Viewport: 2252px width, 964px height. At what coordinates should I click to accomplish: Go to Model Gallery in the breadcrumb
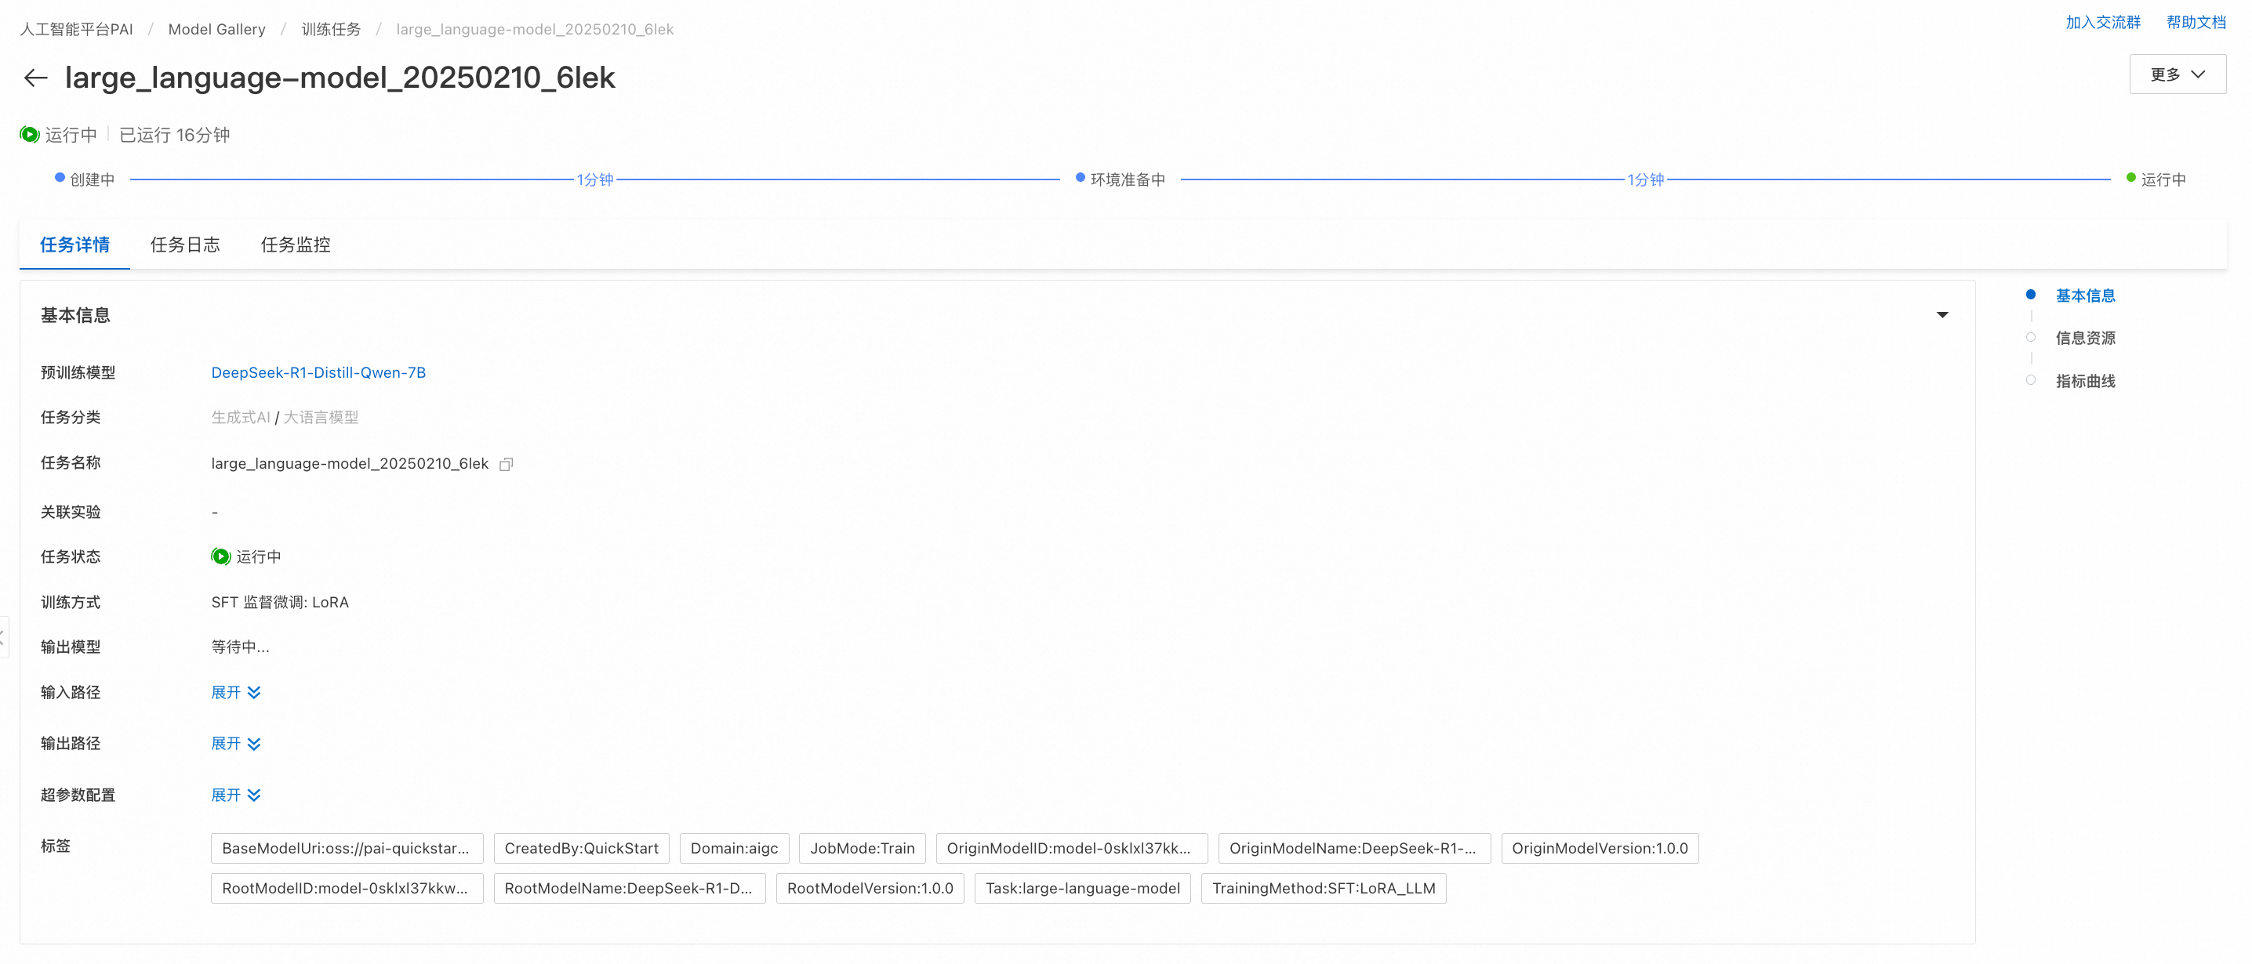(216, 29)
